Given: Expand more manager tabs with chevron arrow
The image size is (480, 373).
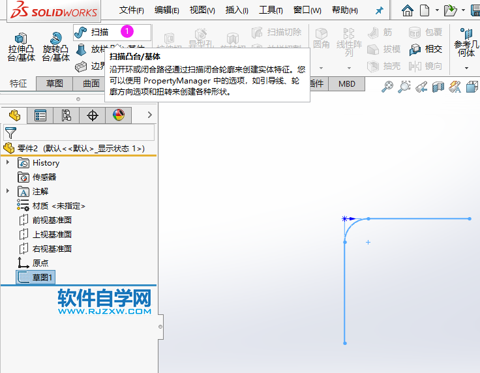Looking at the screenshot, I should coord(150,115).
